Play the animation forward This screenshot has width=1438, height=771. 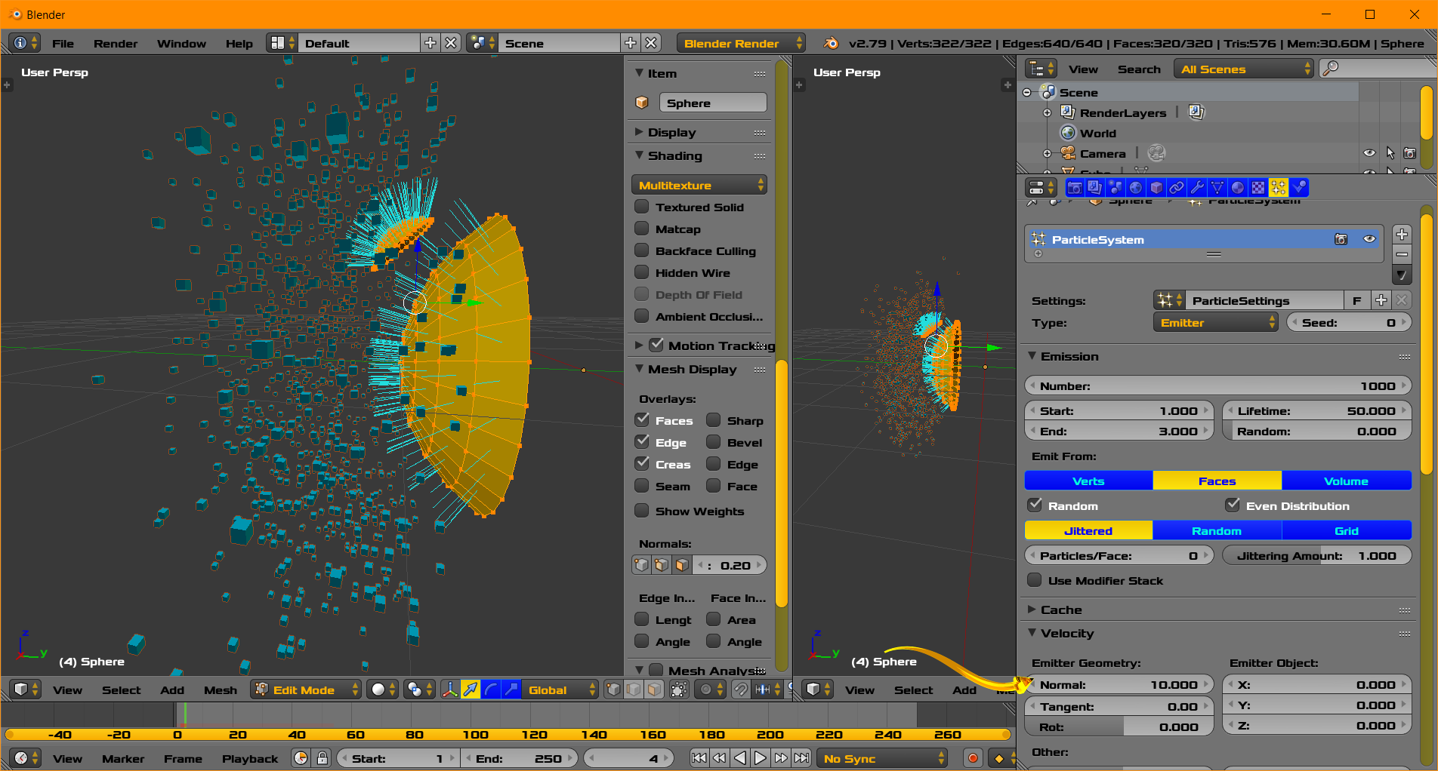coord(761,758)
